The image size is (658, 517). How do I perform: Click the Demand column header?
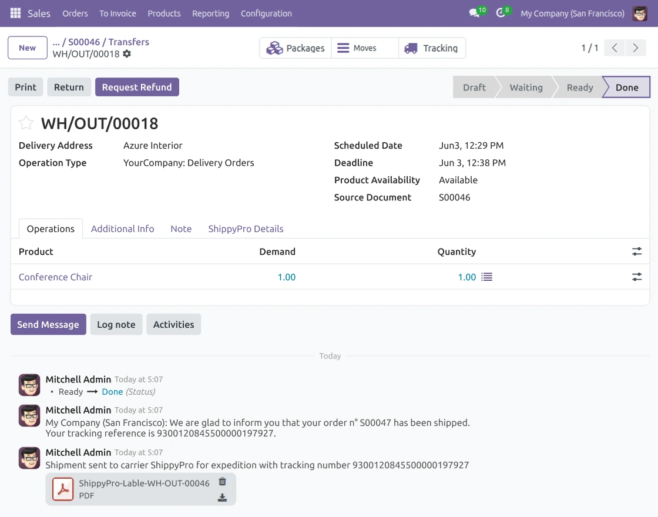[x=277, y=251]
